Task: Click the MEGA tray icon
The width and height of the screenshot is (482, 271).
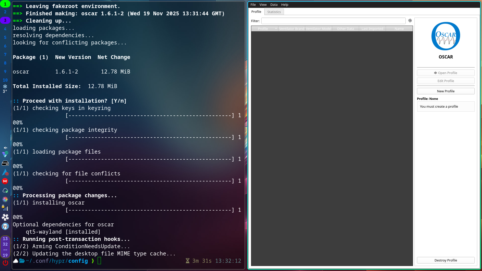Action: click(x=5, y=181)
